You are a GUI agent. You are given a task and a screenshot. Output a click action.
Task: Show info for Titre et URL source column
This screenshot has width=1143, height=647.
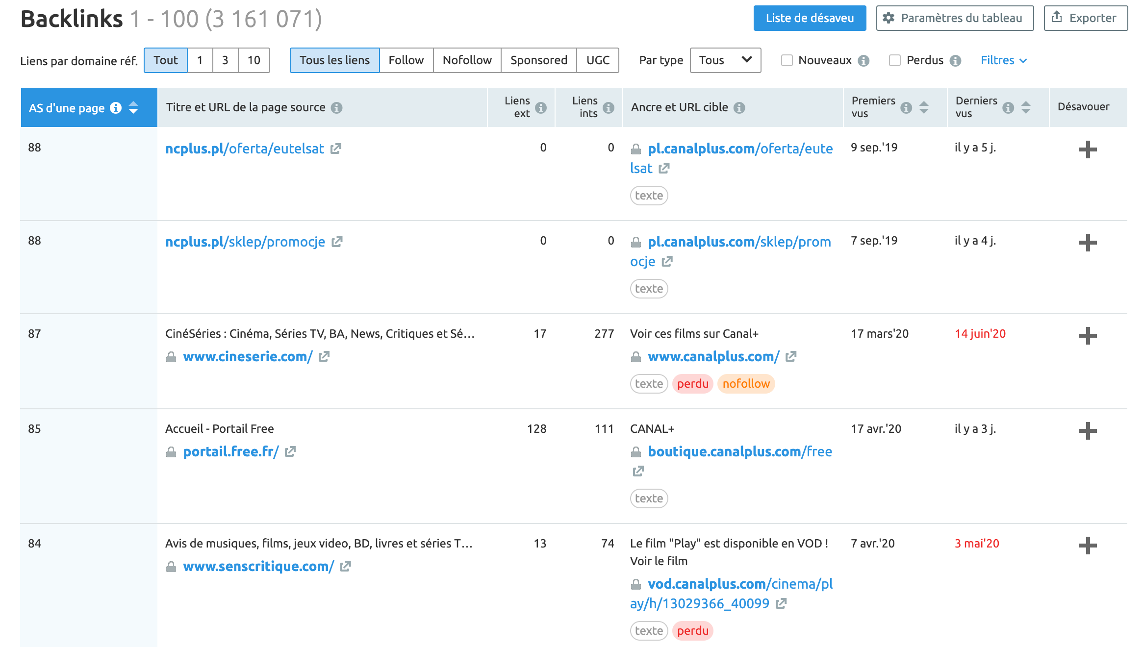(x=336, y=107)
